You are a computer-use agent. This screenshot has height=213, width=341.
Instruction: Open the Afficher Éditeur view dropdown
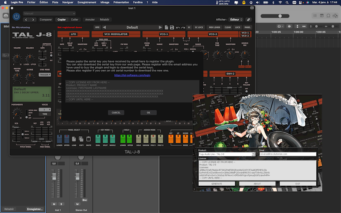pyautogui.click(x=236, y=20)
